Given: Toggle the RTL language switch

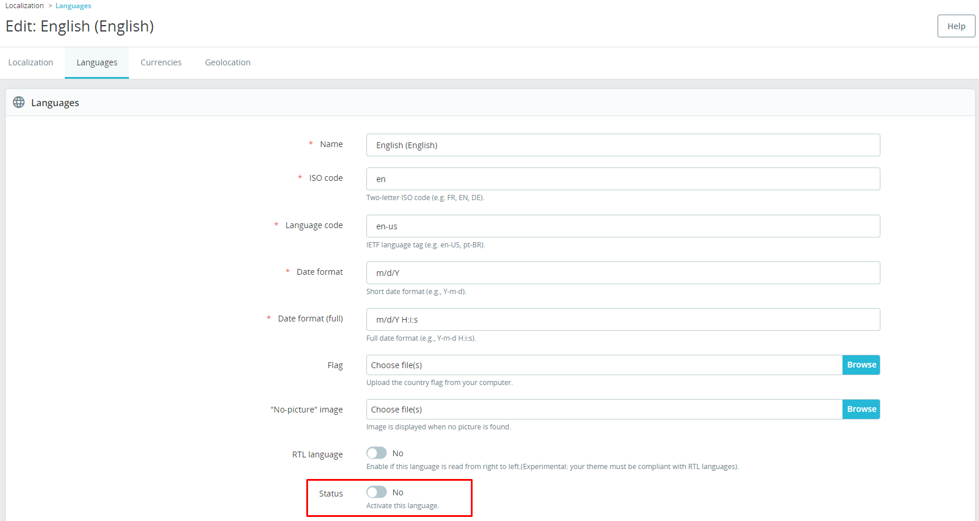Looking at the screenshot, I should (x=376, y=453).
